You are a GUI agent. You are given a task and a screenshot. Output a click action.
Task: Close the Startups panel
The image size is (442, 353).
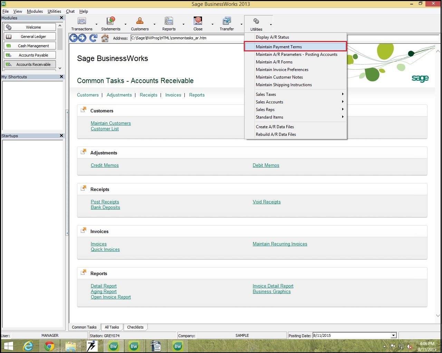point(61,136)
